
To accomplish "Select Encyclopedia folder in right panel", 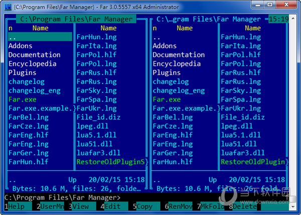I will [177, 64].
